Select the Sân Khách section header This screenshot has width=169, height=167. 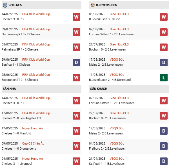coord(99,89)
